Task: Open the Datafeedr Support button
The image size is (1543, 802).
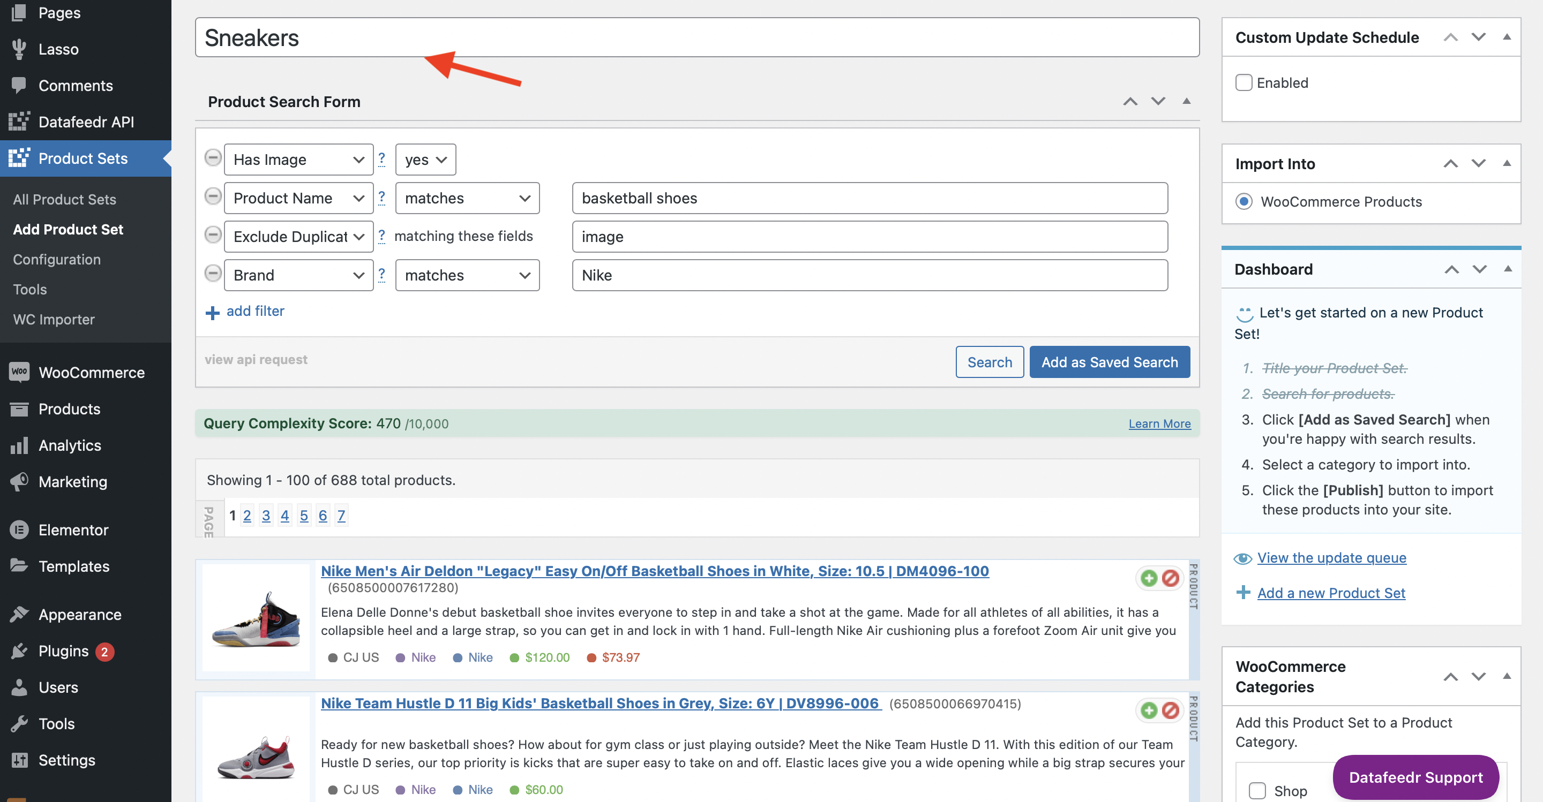Action: pos(1415,777)
